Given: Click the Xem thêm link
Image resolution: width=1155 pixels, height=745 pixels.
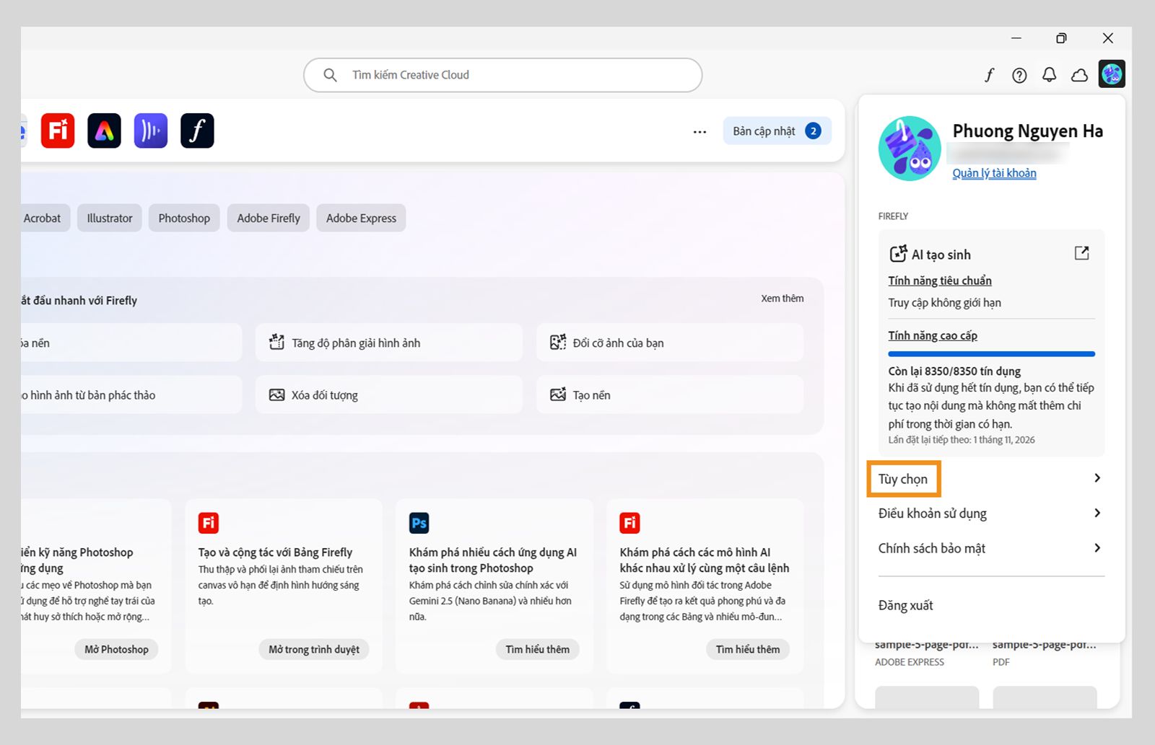Looking at the screenshot, I should (x=782, y=299).
